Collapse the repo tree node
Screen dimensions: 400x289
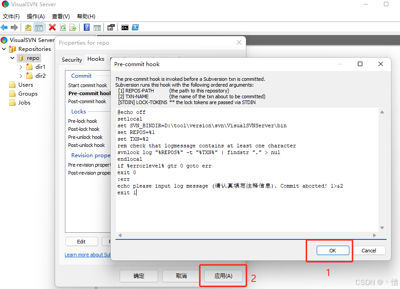point(13,58)
